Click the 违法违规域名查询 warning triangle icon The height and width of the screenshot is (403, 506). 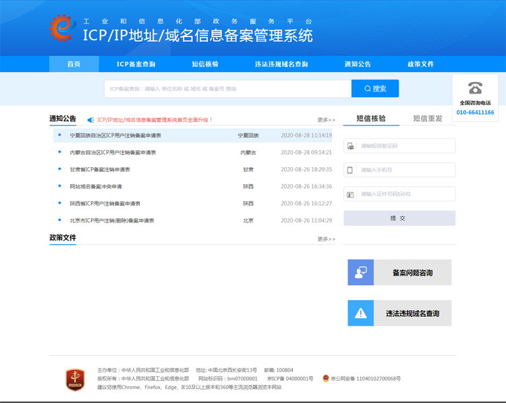[x=361, y=313]
